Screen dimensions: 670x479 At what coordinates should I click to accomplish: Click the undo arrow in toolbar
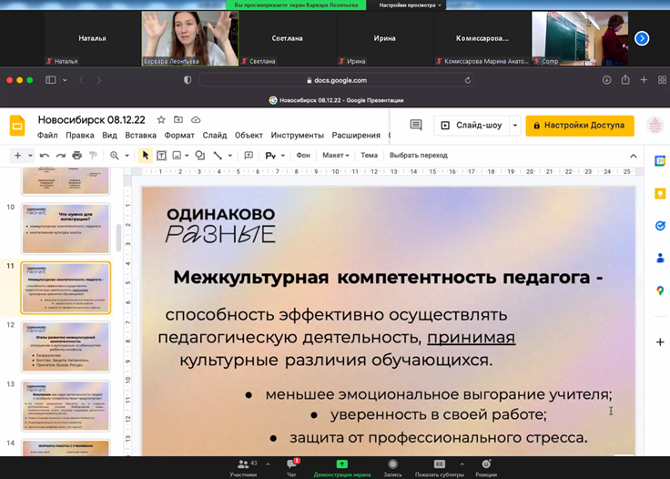46,156
